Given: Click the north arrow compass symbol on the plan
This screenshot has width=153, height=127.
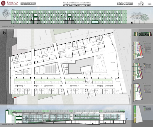Looking at the screenshot, I should click(4, 33).
